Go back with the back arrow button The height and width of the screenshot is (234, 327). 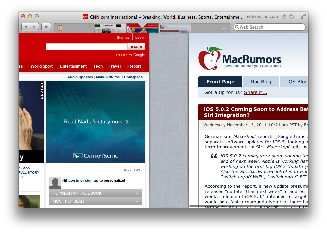(x=26, y=27)
